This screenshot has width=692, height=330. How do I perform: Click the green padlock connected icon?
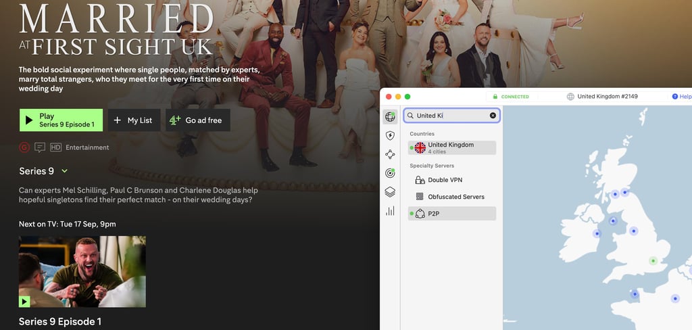[495, 96]
